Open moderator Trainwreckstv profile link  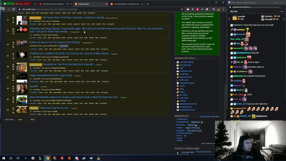point(182,119)
